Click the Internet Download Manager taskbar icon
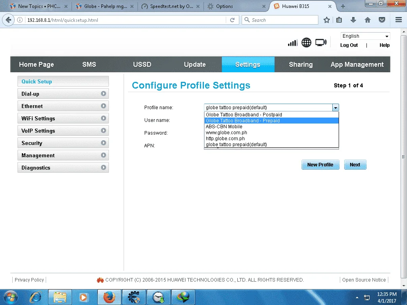 pyautogui.click(x=183, y=297)
